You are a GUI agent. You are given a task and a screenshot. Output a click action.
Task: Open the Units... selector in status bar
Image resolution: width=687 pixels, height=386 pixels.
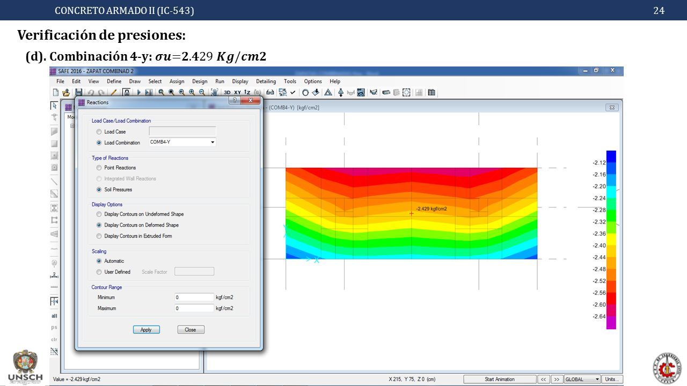[612, 379]
